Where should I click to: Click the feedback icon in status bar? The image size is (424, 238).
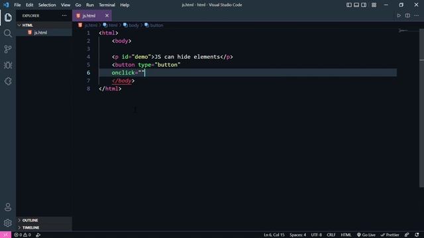407,235
